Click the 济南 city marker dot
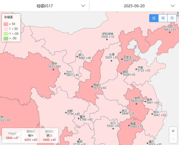179x145 pixels. (x=136, y=69)
